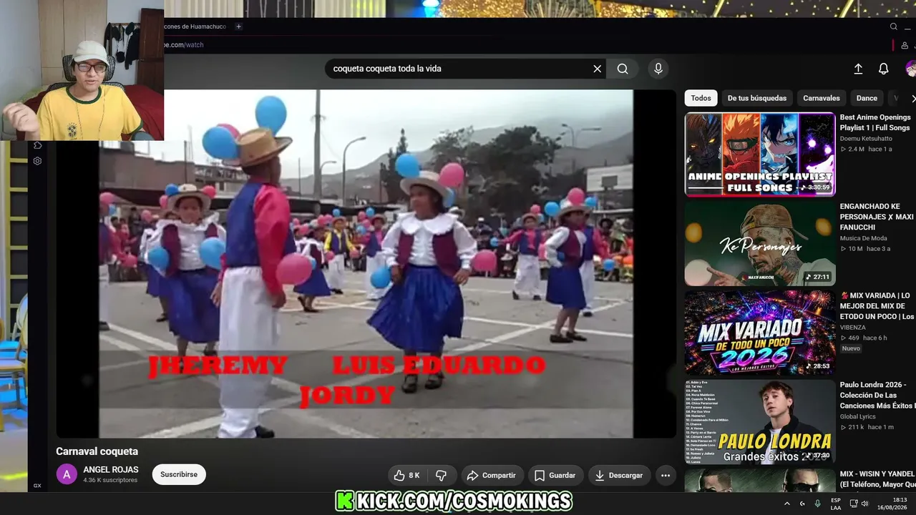The width and height of the screenshot is (916, 515).
Task: Click the 4.36 K suscriptores text
Action: pos(110,480)
